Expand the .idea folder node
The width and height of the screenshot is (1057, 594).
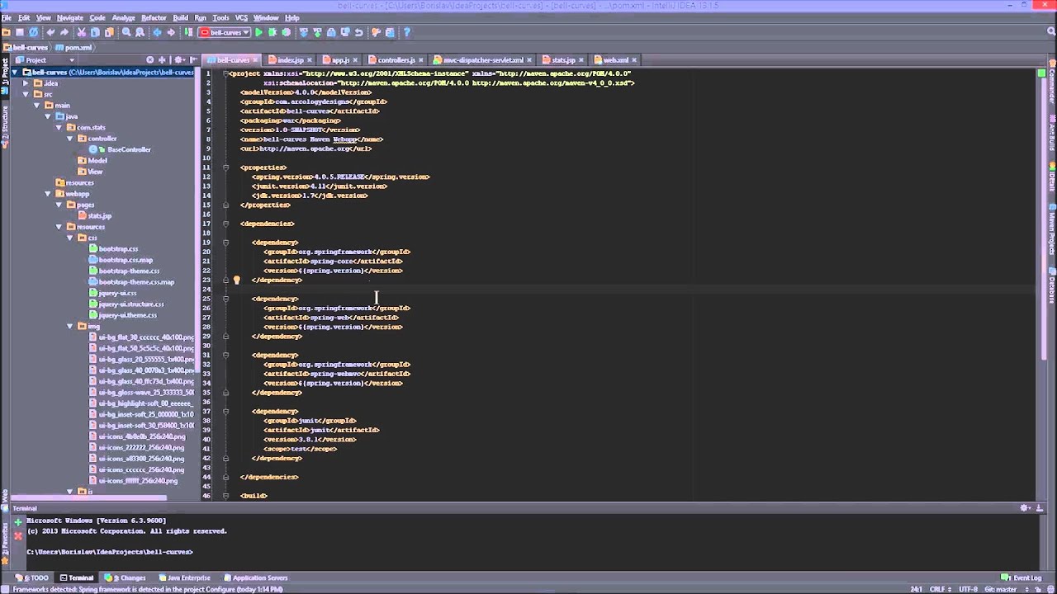click(26, 83)
